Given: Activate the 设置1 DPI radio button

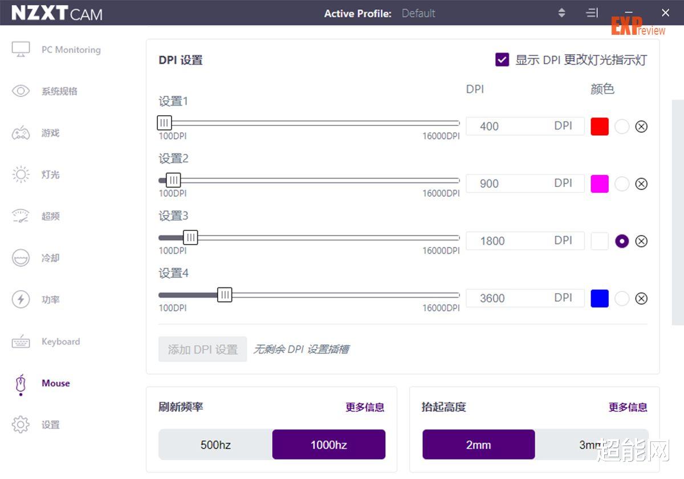Looking at the screenshot, I should [x=622, y=127].
